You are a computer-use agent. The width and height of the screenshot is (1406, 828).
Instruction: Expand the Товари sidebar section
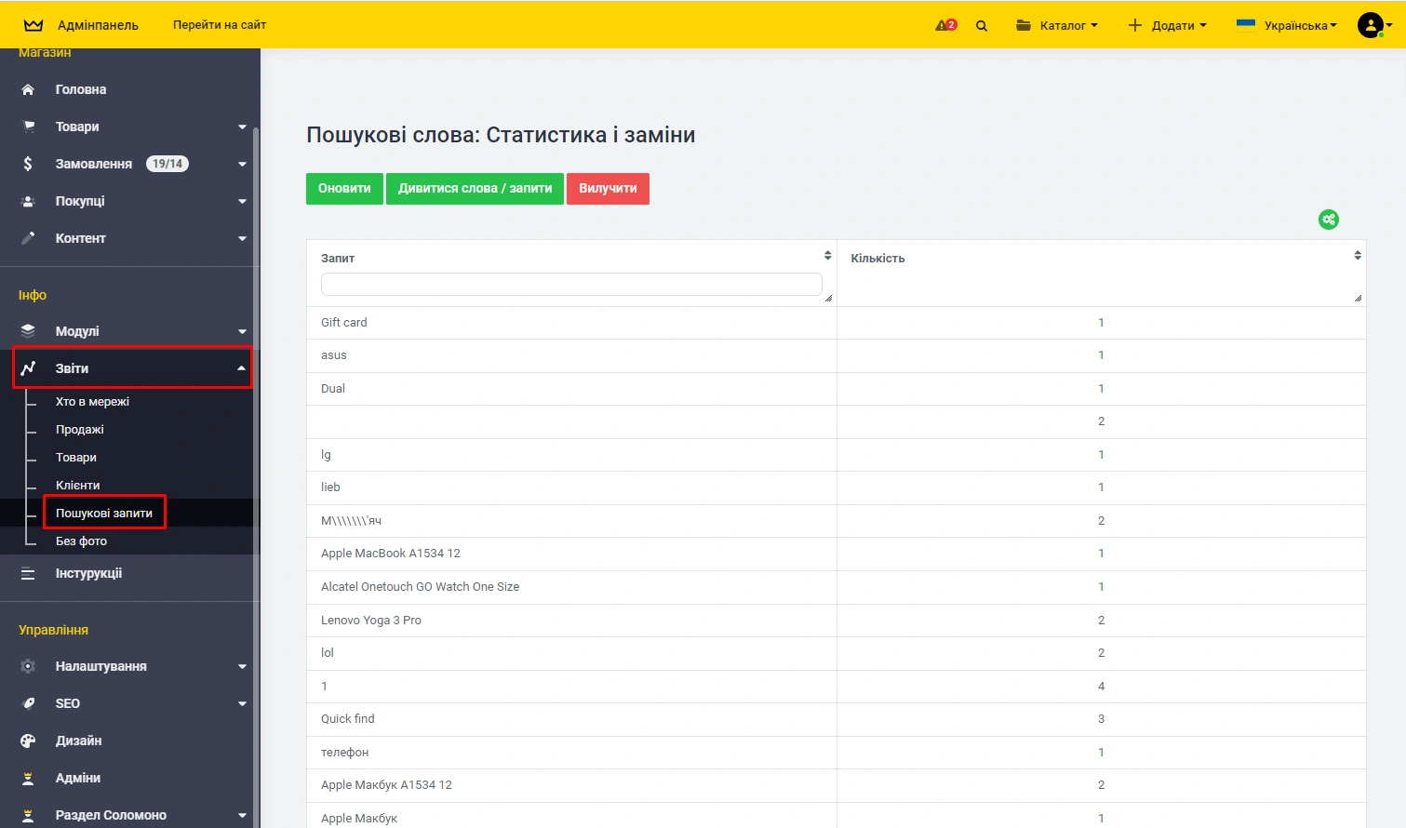pos(130,127)
